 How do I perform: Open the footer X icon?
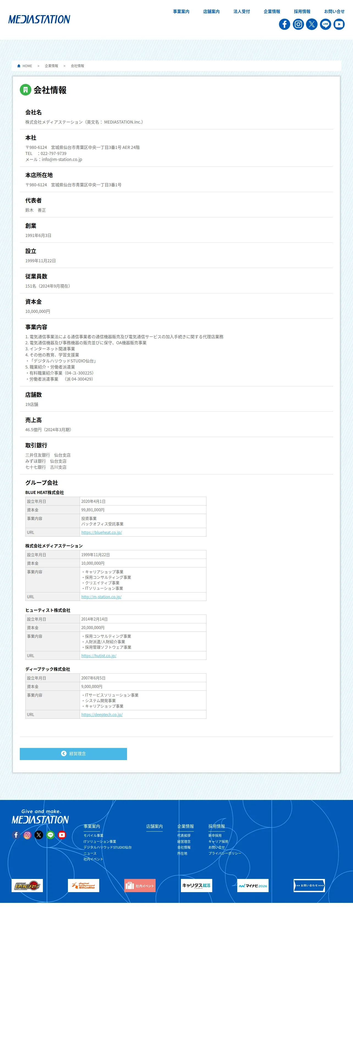[x=39, y=835]
